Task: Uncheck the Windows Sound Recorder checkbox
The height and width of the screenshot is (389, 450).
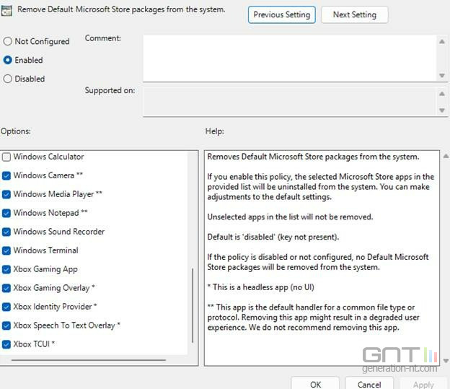Action: click(6, 232)
